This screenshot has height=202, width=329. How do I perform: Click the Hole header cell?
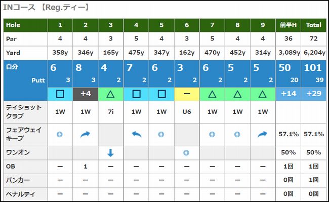[25, 25]
